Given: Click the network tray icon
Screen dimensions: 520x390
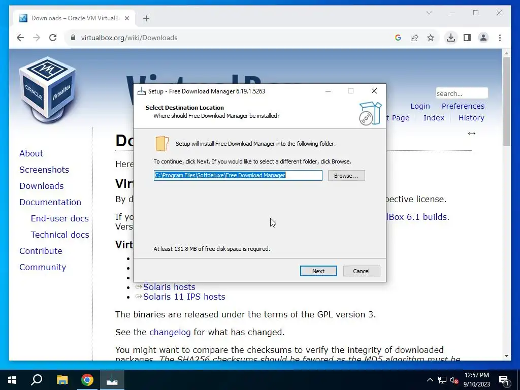Looking at the screenshot, I should 442,380.
